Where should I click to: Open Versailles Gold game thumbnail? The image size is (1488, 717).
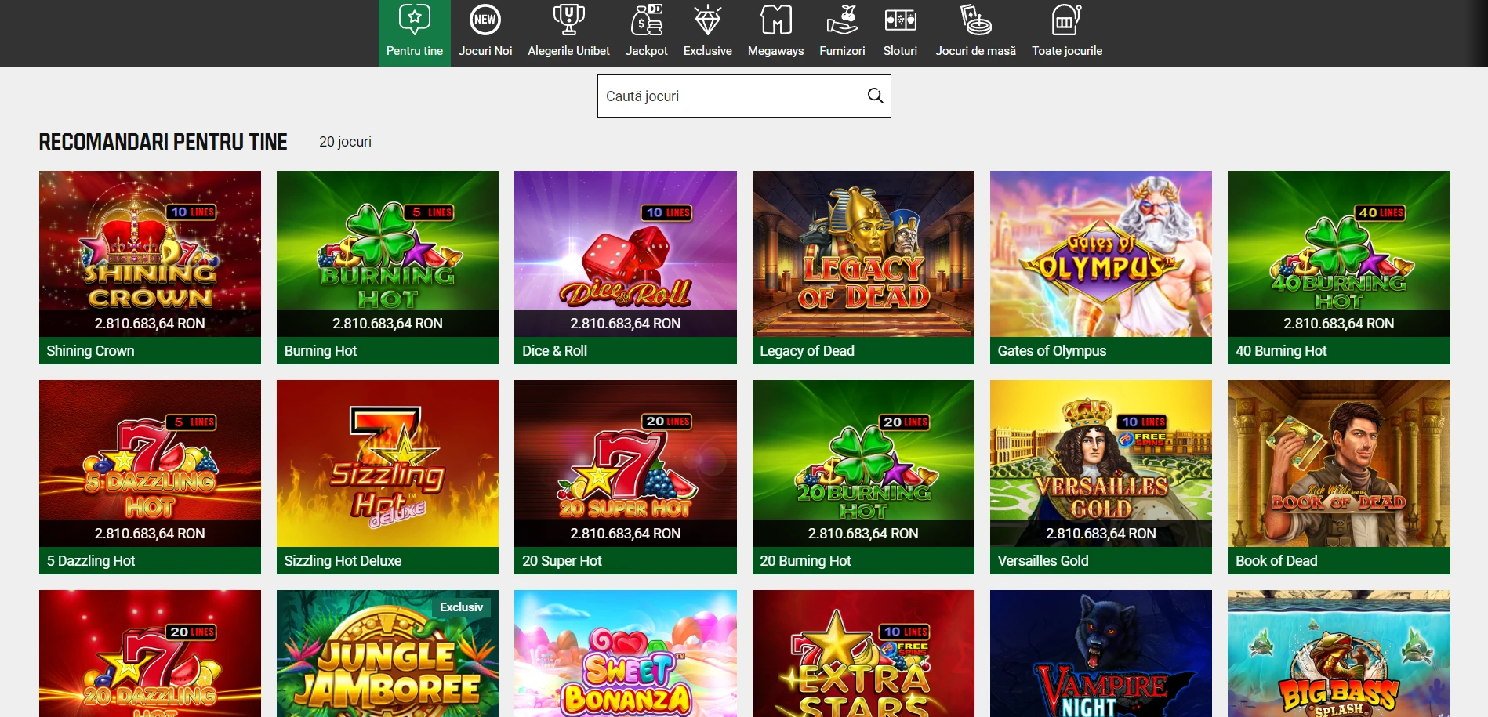click(x=1101, y=463)
